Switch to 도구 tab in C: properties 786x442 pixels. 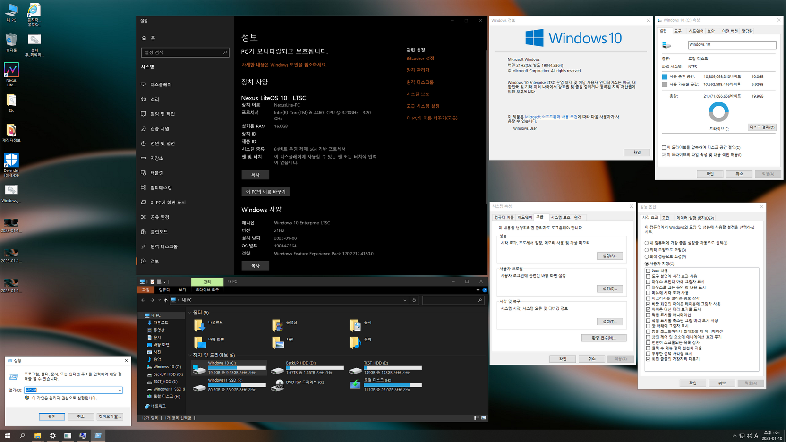pyautogui.click(x=678, y=31)
